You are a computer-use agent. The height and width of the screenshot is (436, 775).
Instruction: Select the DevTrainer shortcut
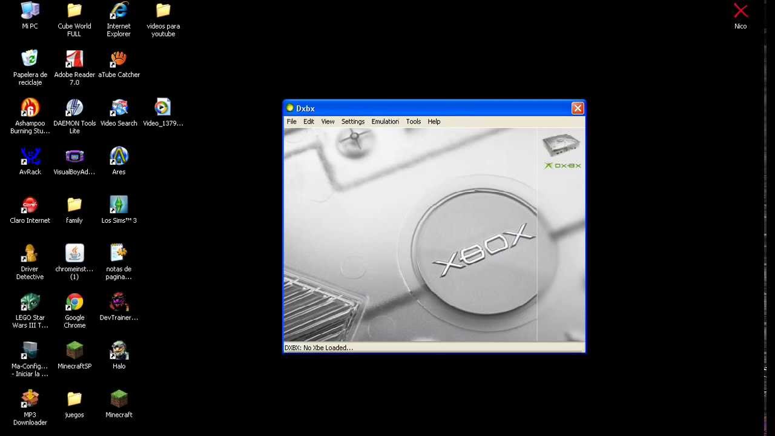click(x=119, y=307)
